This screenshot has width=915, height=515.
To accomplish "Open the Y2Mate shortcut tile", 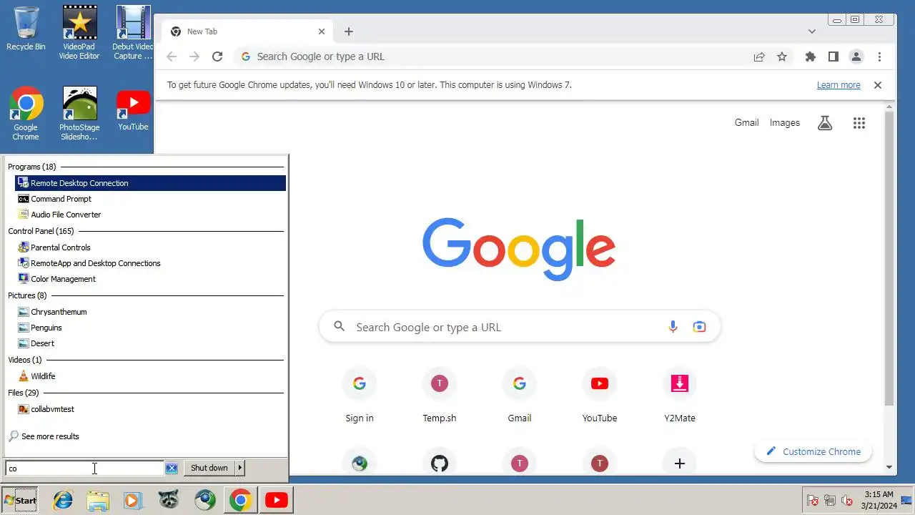I will point(680,396).
